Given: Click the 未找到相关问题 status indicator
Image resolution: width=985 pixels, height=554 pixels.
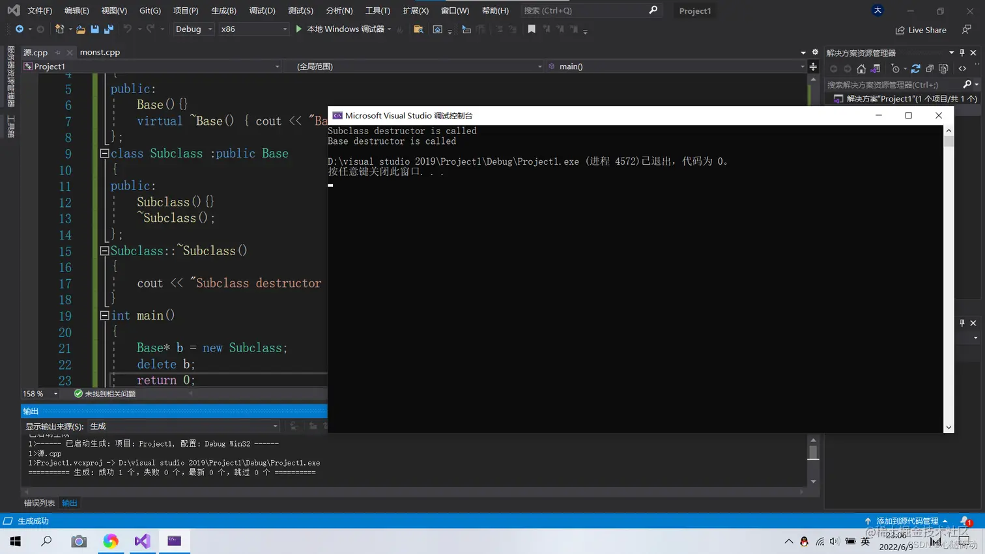Looking at the screenshot, I should pyautogui.click(x=105, y=394).
